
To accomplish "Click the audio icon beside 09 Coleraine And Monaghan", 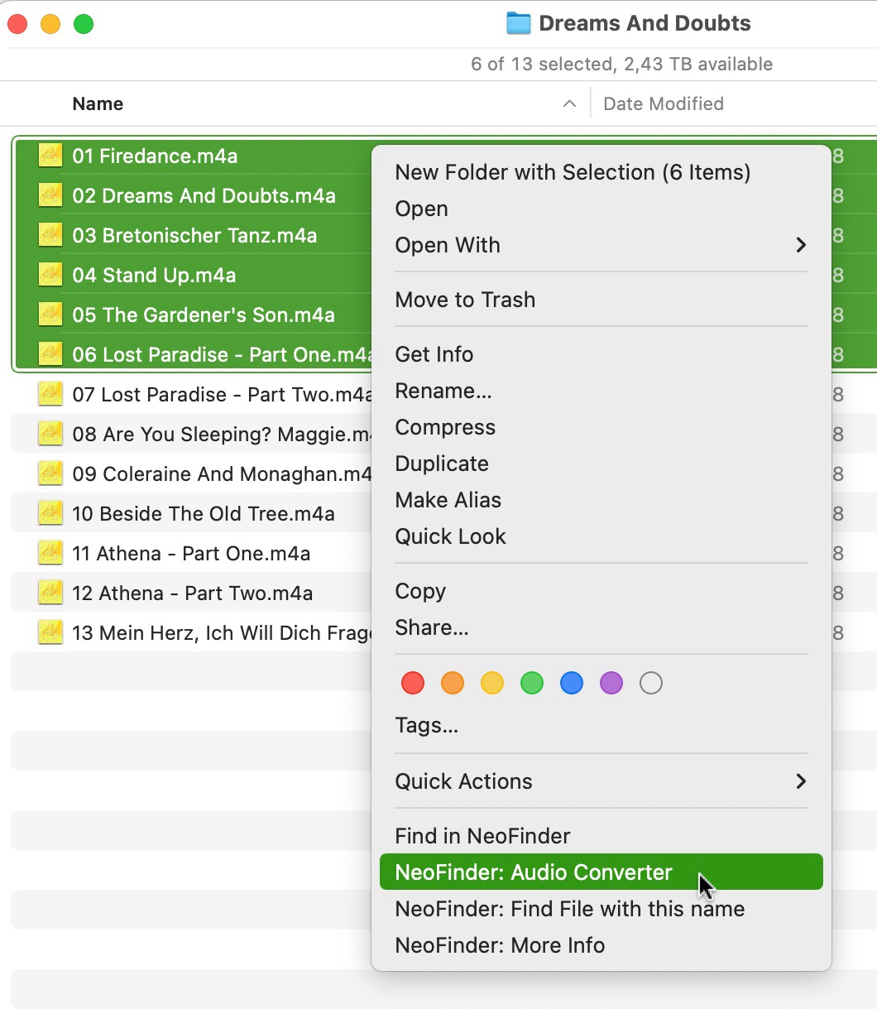I will pos(50,473).
